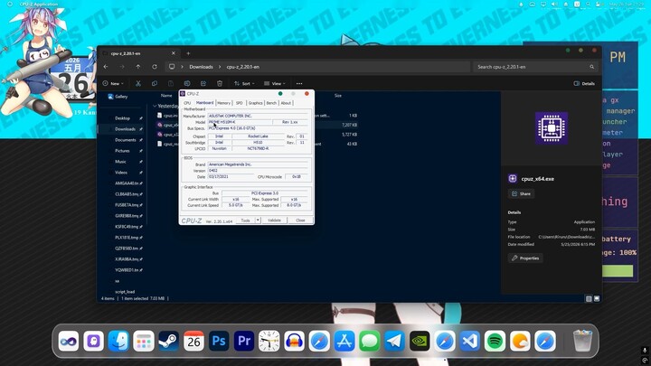
Task: Open Videos in the navigation pane
Action: (121, 173)
